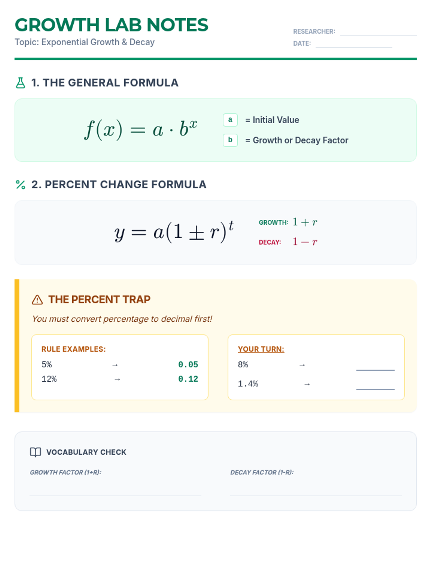Click the green 'b' variable badge

(x=230, y=140)
